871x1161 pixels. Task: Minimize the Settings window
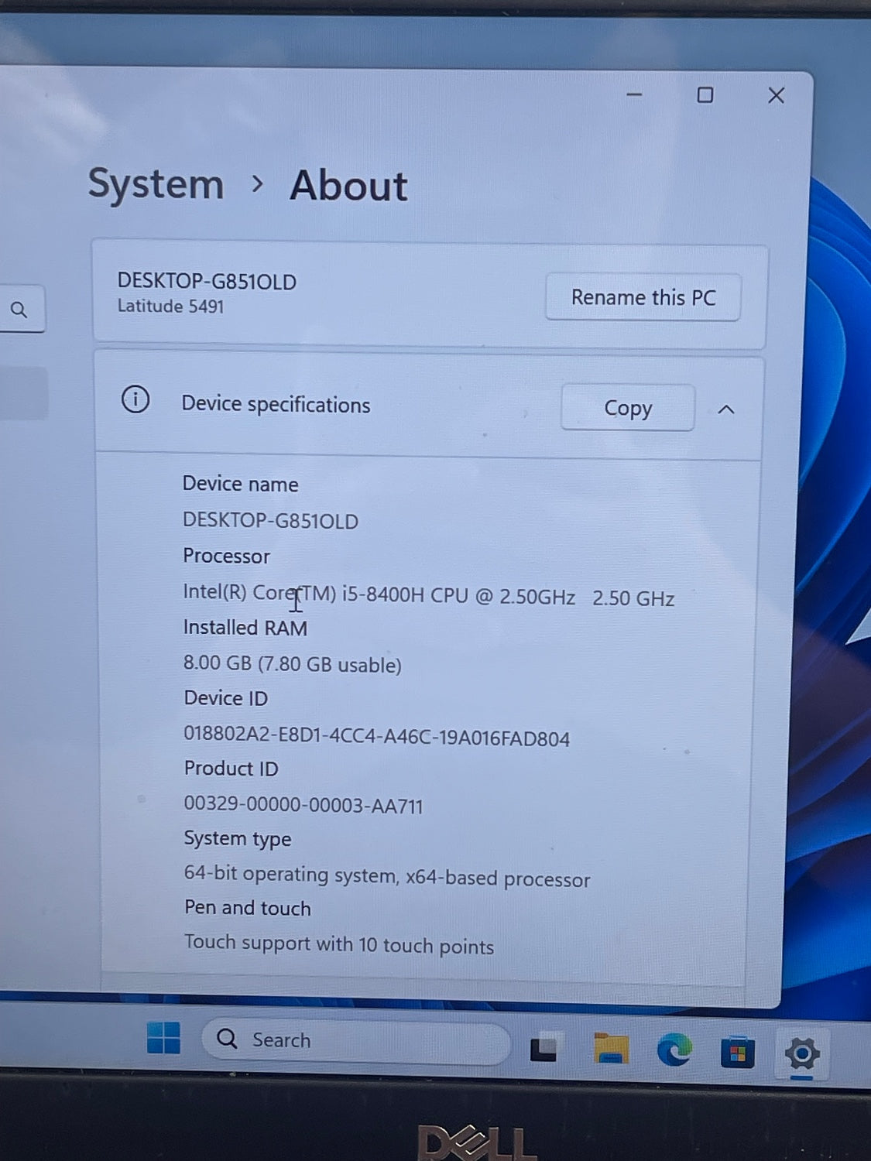coord(634,94)
